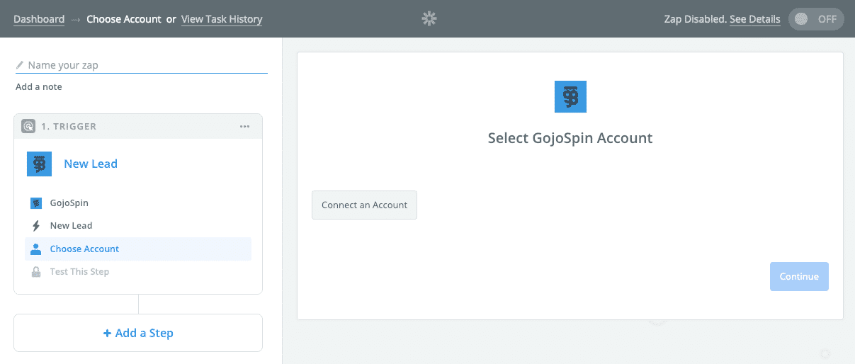The width and height of the screenshot is (855, 364).
Task: Click the 'Choose Account' breadcrumb text
Action: (124, 19)
